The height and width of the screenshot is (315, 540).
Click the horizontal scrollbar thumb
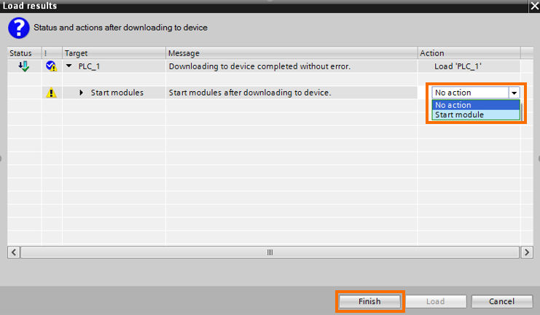coord(270,252)
